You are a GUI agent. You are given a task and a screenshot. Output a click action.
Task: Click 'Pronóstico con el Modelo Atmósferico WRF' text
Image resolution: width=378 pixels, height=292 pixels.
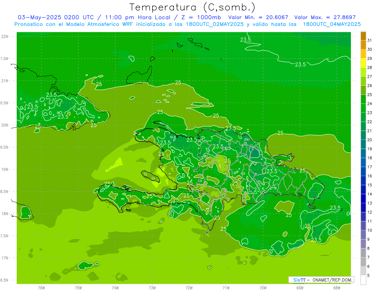pyautogui.click(x=74, y=24)
